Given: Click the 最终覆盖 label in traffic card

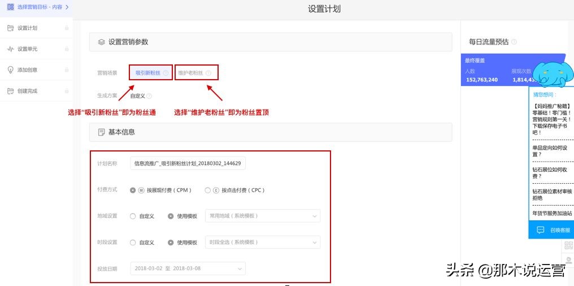Looking at the screenshot, I should pos(475,60).
